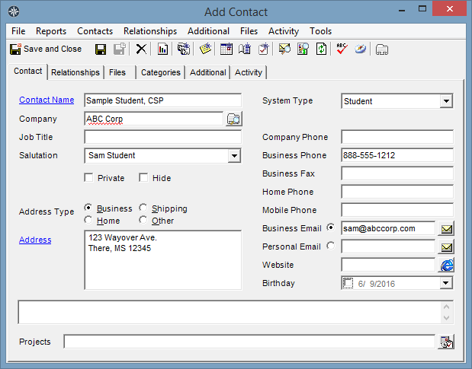The width and height of the screenshot is (472, 369).
Task: Click the task checkmark document icon
Action: pyautogui.click(x=263, y=49)
